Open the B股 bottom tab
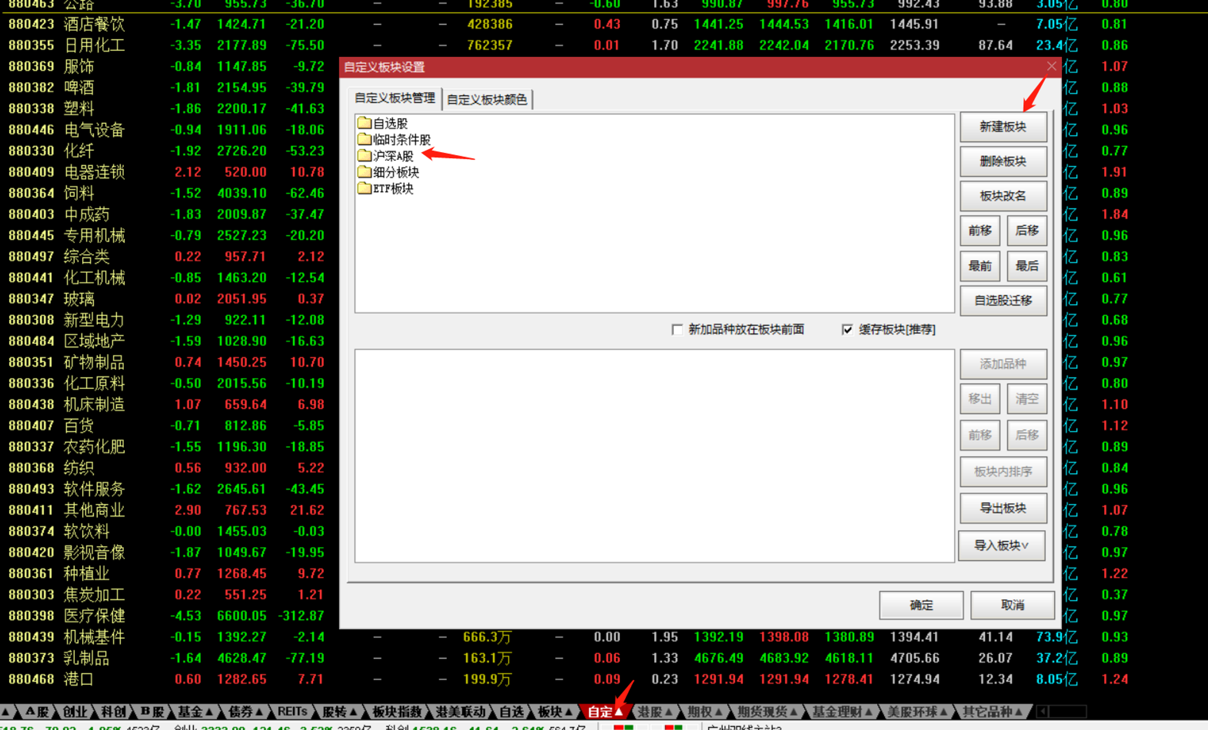This screenshot has width=1208, height=730. click(152, 711)
